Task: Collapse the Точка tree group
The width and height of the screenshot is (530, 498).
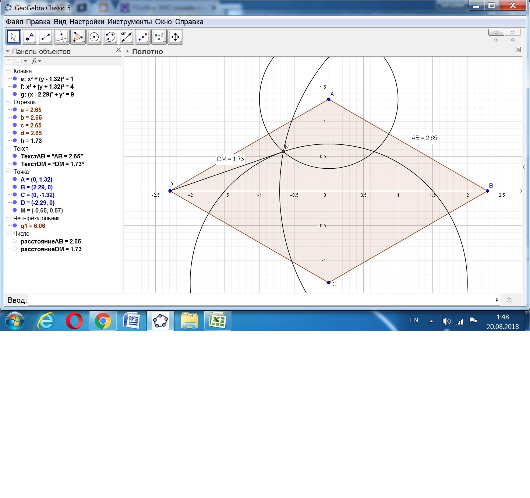Action: tap(8, 172)
